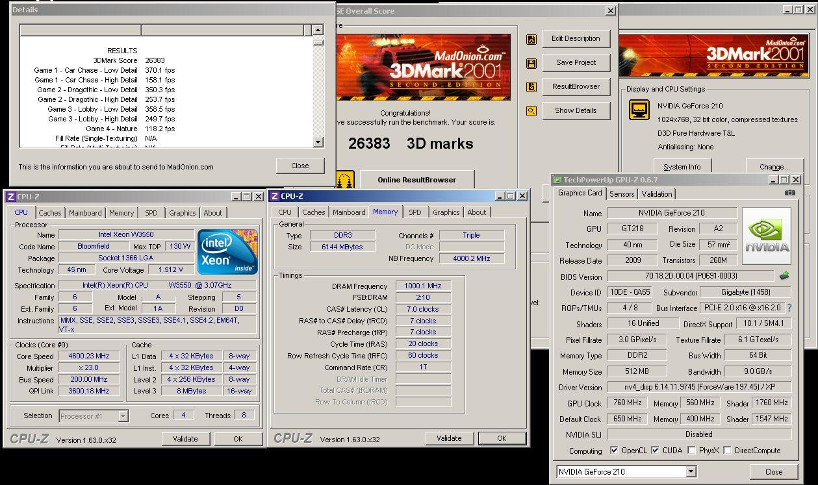Open the GPU-Z Validation tab
818x485 pixels.
pos(657,194)
